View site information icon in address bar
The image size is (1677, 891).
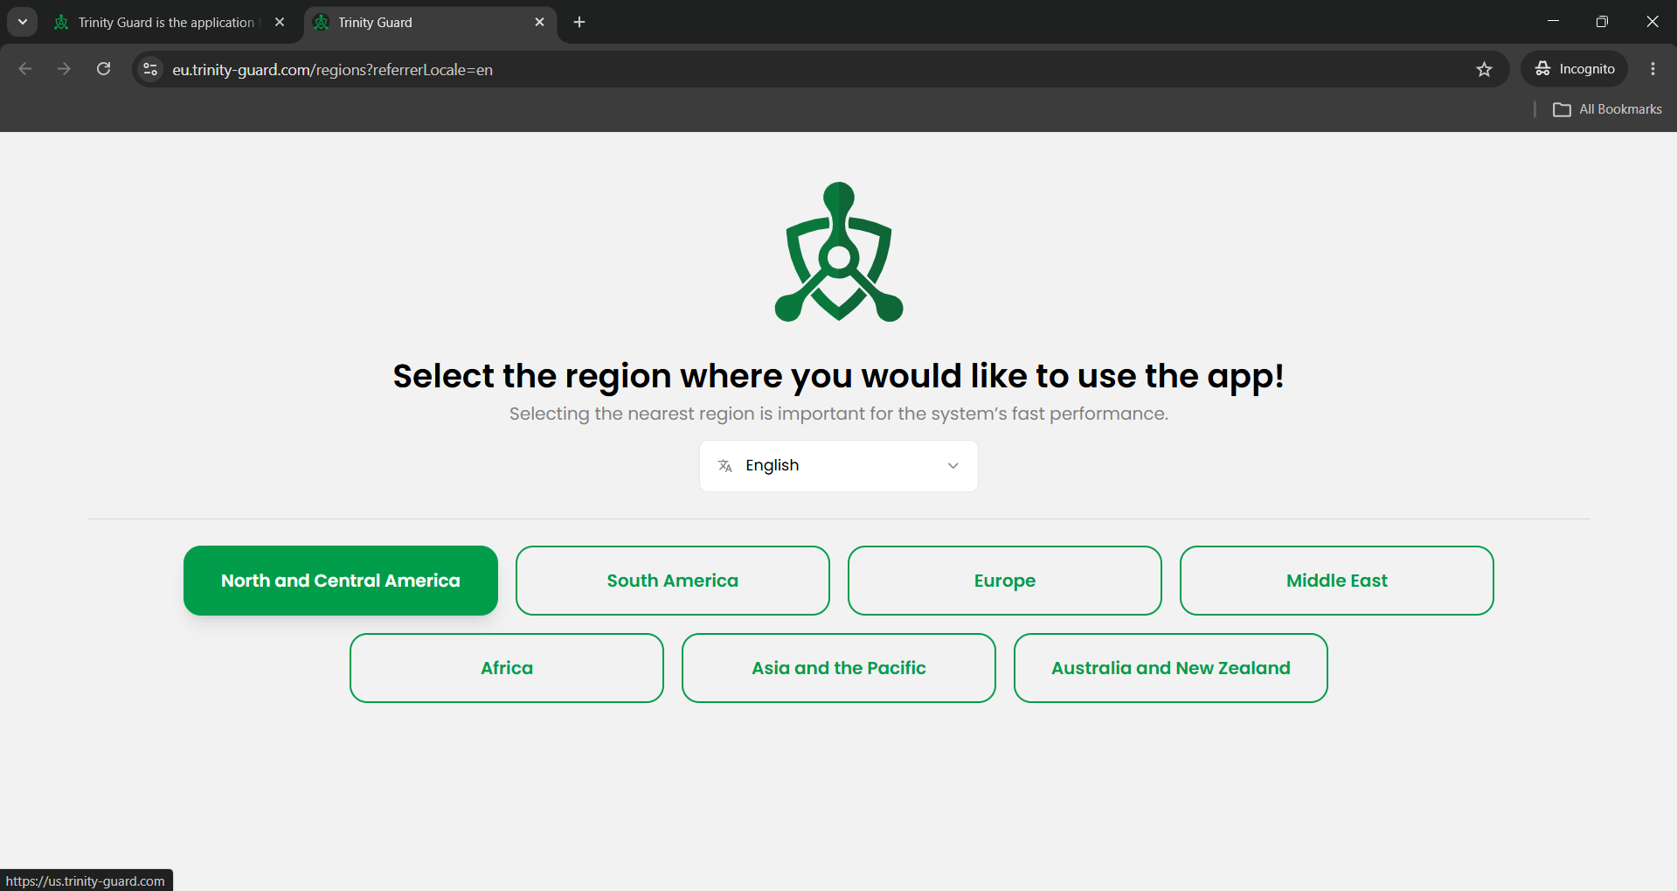coord(150,69)
